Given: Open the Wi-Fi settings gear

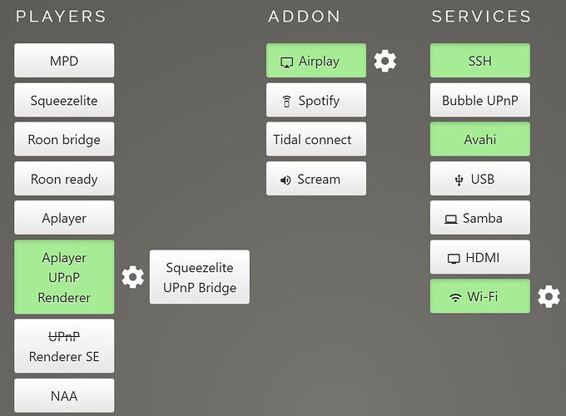Looking at the screenshot, I should [549, 296].
